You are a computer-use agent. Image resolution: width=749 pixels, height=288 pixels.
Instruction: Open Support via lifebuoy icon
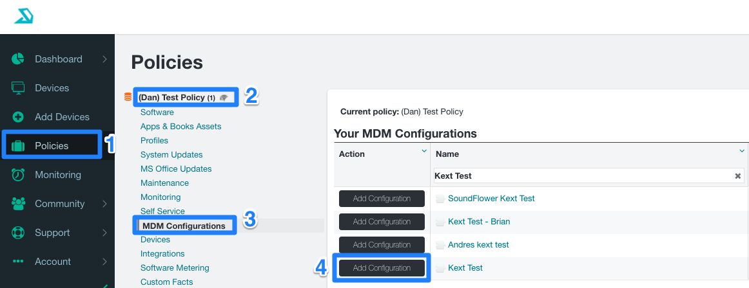[x=18, y=233]
